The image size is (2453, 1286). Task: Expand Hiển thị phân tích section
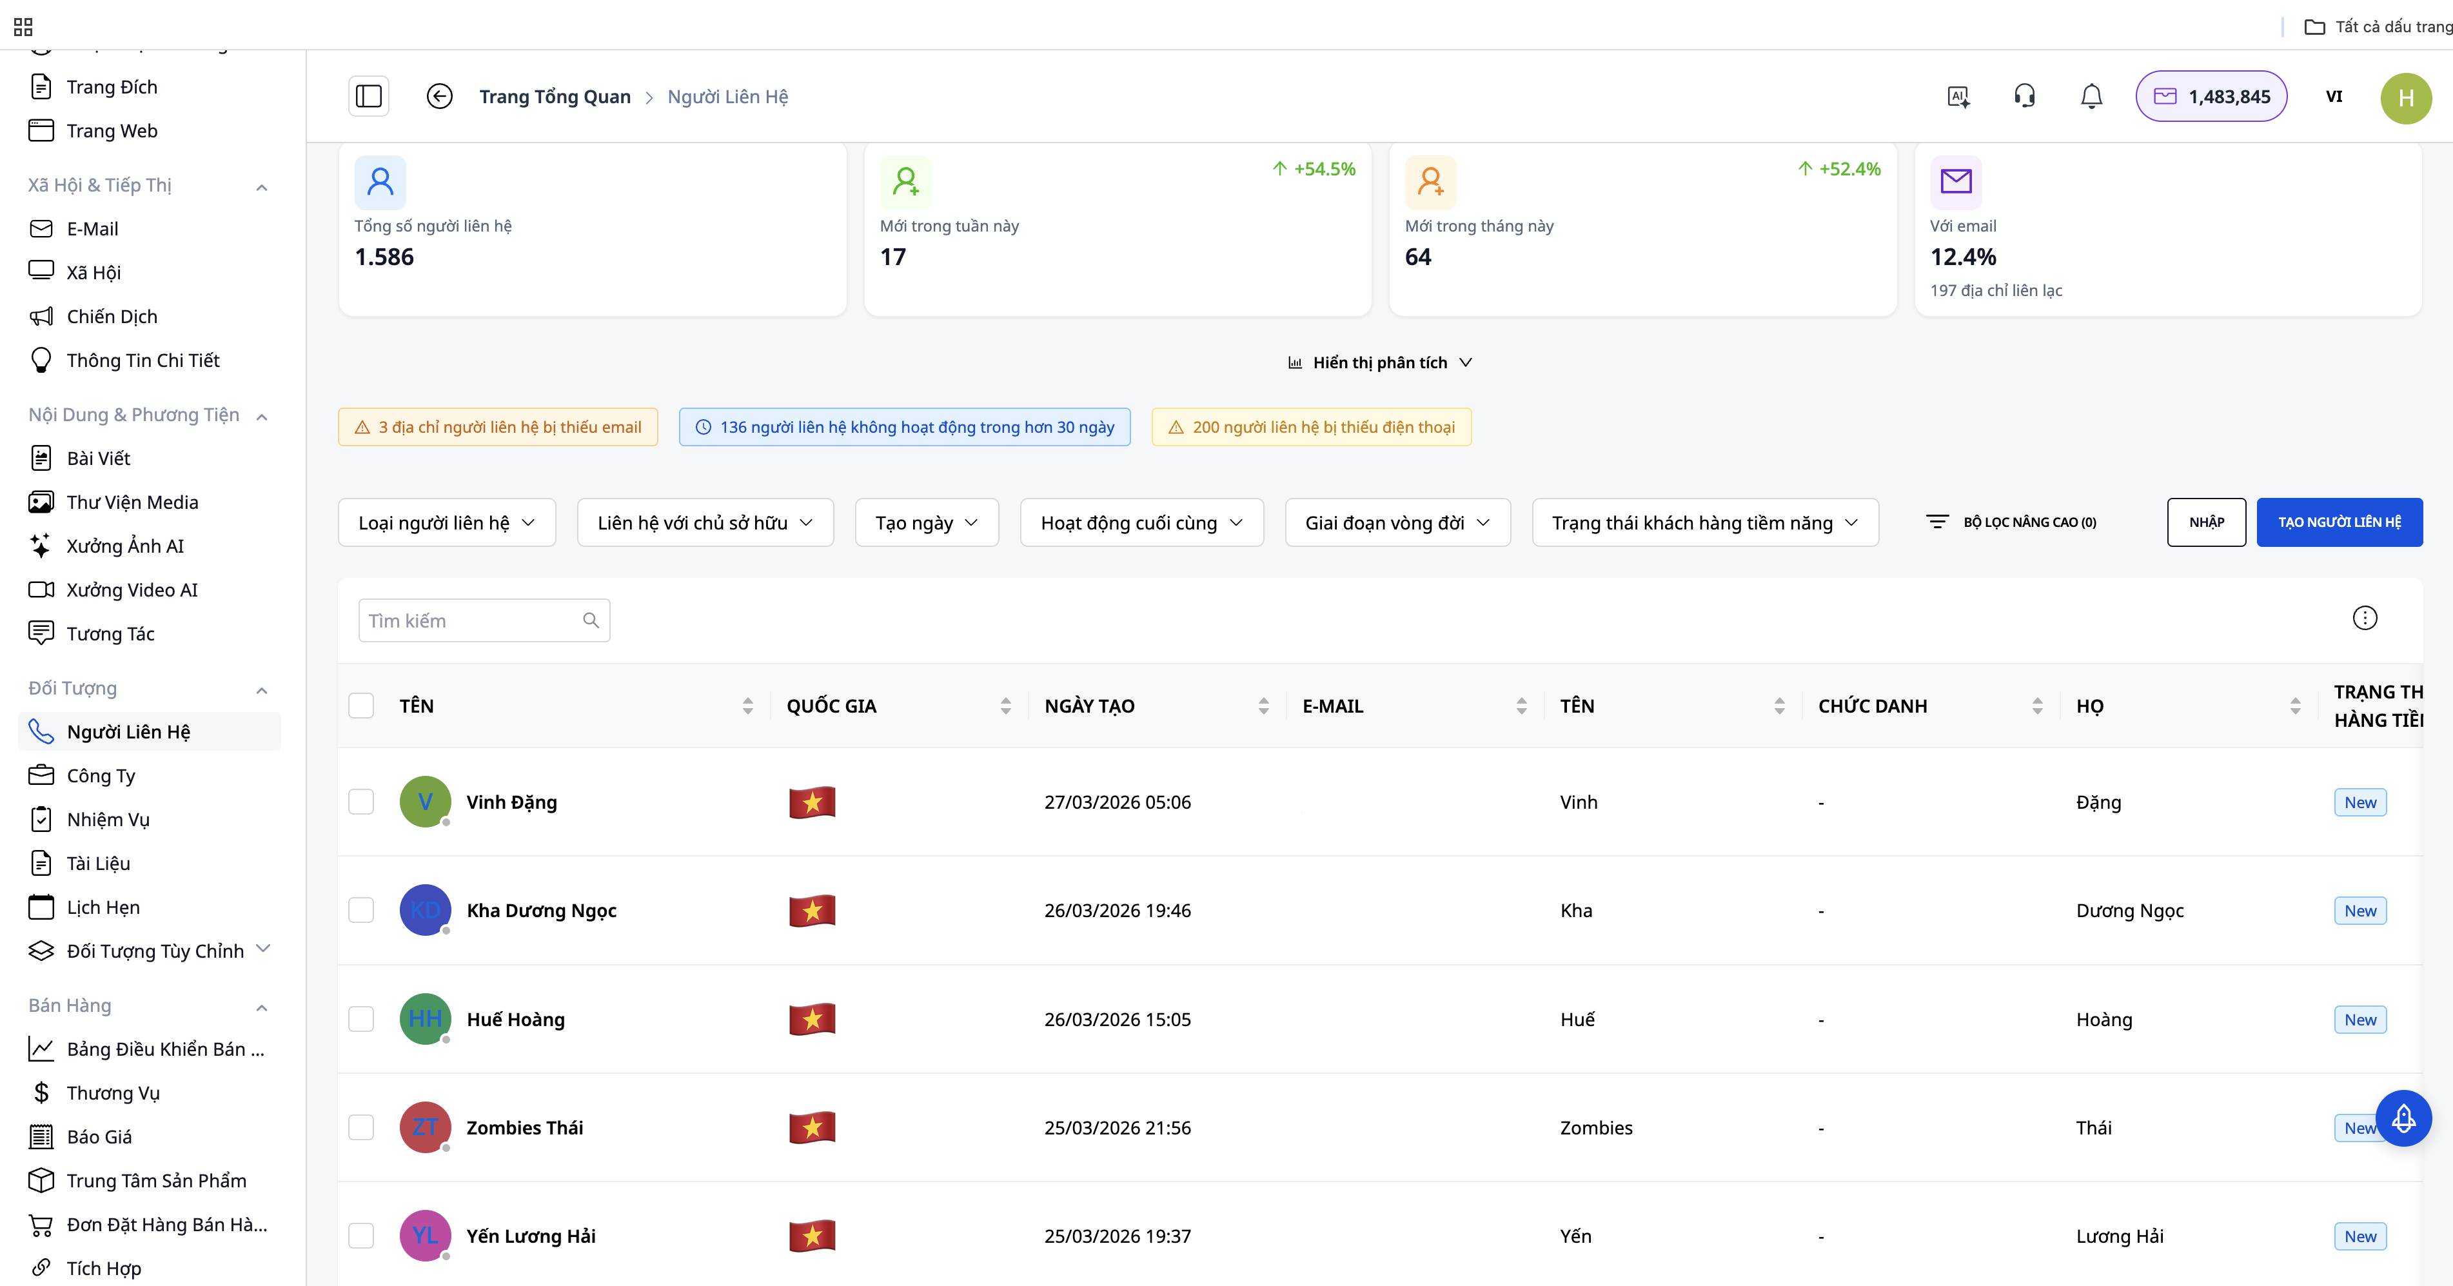pos(1379,363)
